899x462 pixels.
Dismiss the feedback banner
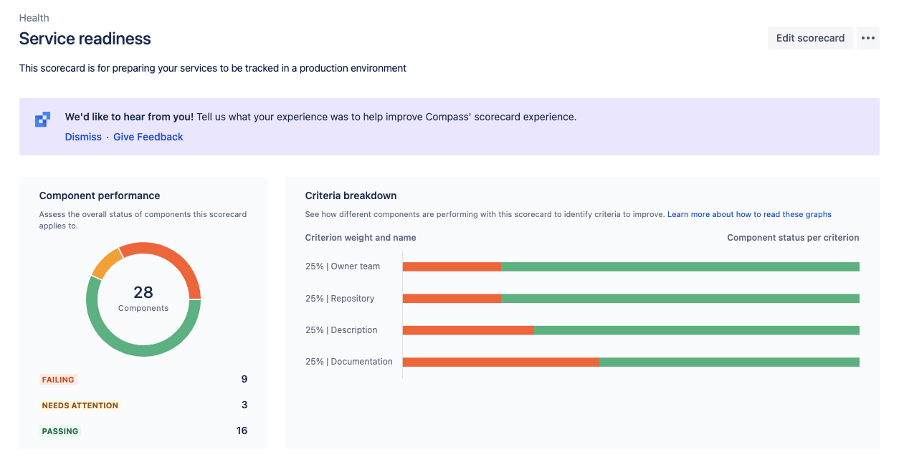click(83, 136)
